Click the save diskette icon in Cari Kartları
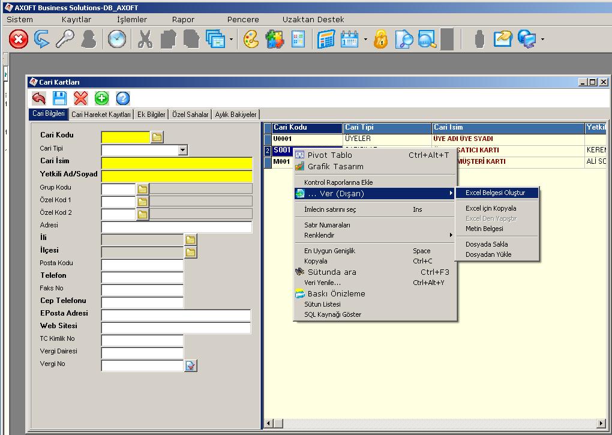The height and width of the screenshot is (435, 612). (x=60, y=98)
